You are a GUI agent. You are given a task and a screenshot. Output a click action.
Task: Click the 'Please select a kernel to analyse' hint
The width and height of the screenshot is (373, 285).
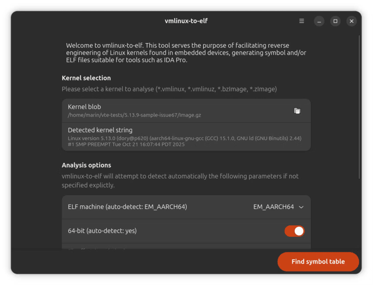tap(169, 89)
